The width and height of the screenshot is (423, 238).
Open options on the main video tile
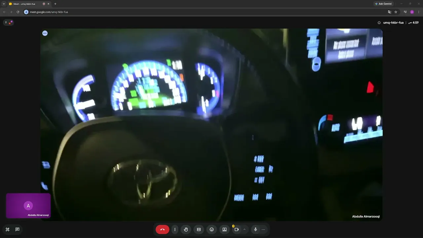pyautogui.click(x=45, y=33)
